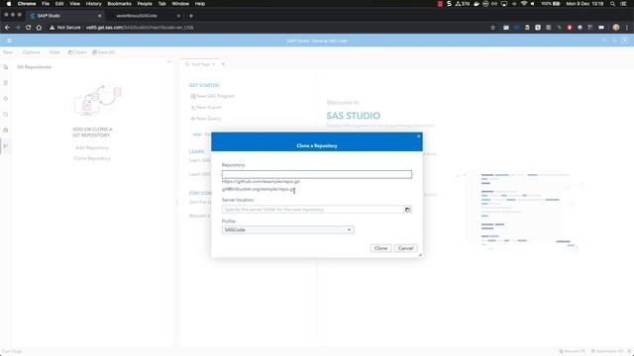Screen dimensions: 634x356
Task: Open the Wi-Fi status menu
Action: click(524, 4)
